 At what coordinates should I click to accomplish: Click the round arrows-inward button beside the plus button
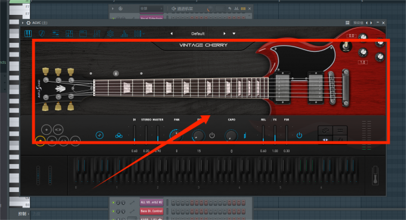(58, 129)
